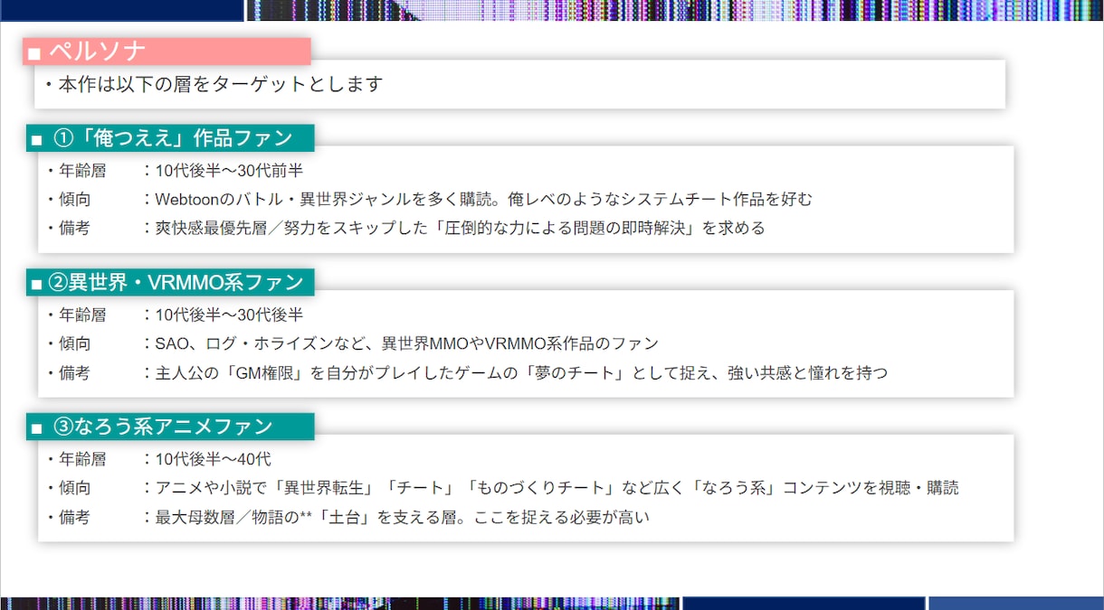Click the note starting "最大母数層"

point(402,518)
